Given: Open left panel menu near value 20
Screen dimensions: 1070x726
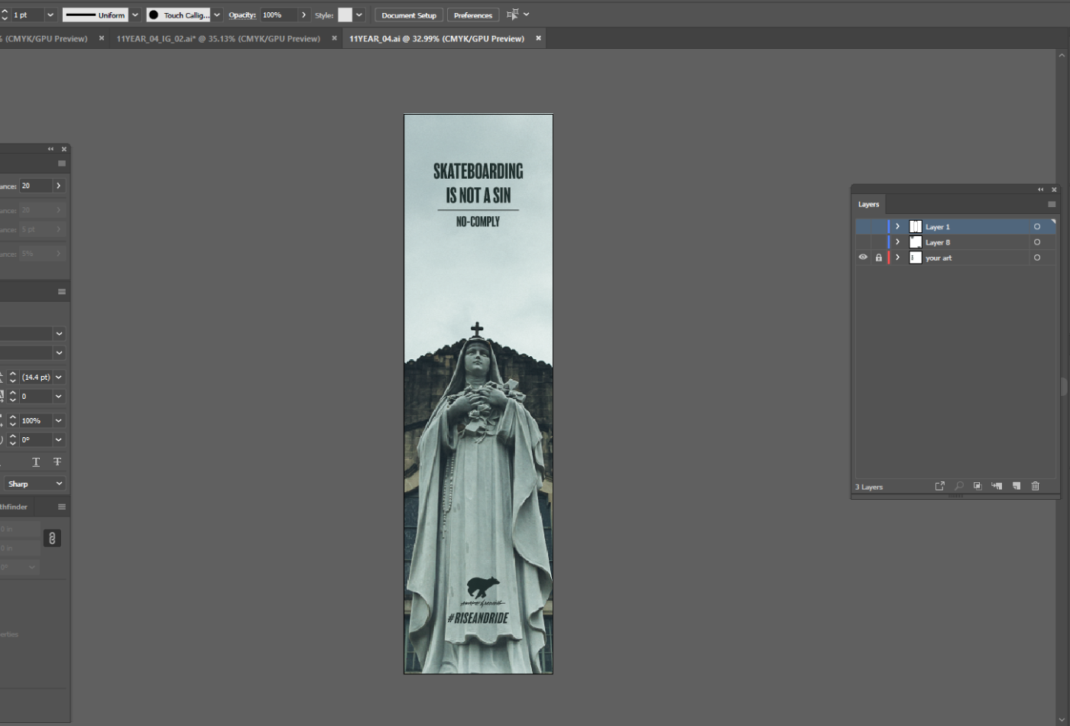Looking at the screenshot, I should pyautogui.click(x=62, y=164).
